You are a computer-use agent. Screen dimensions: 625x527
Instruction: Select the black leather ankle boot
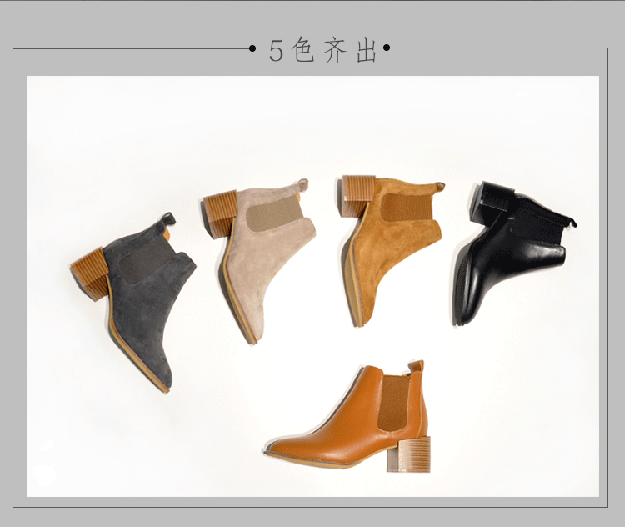514,253
